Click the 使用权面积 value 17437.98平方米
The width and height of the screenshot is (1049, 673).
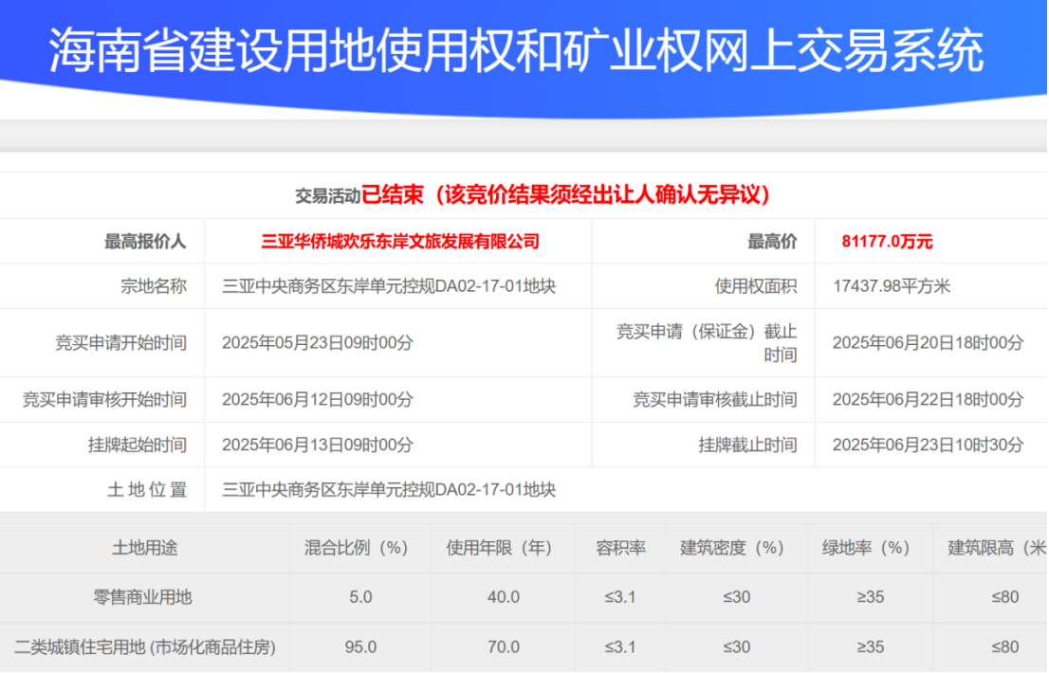(x=892, y=286)
